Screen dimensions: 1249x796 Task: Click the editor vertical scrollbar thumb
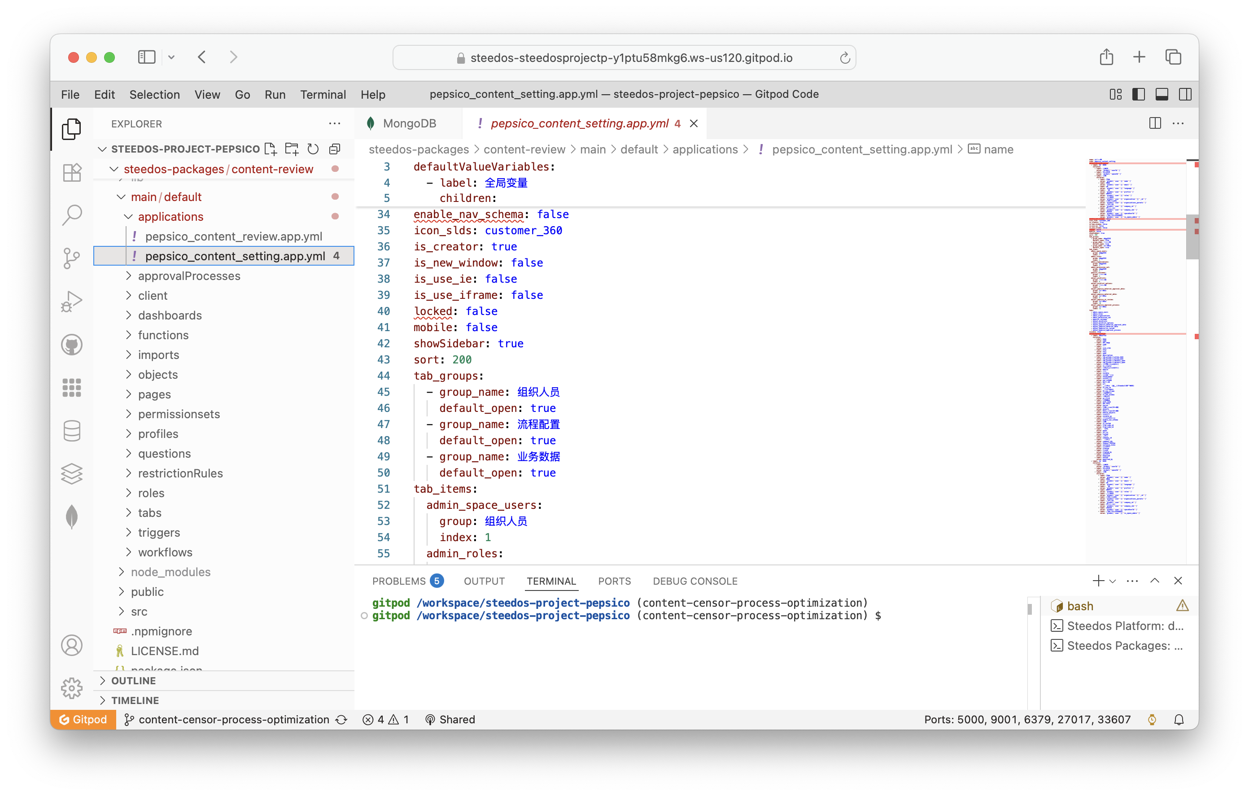1192,236
